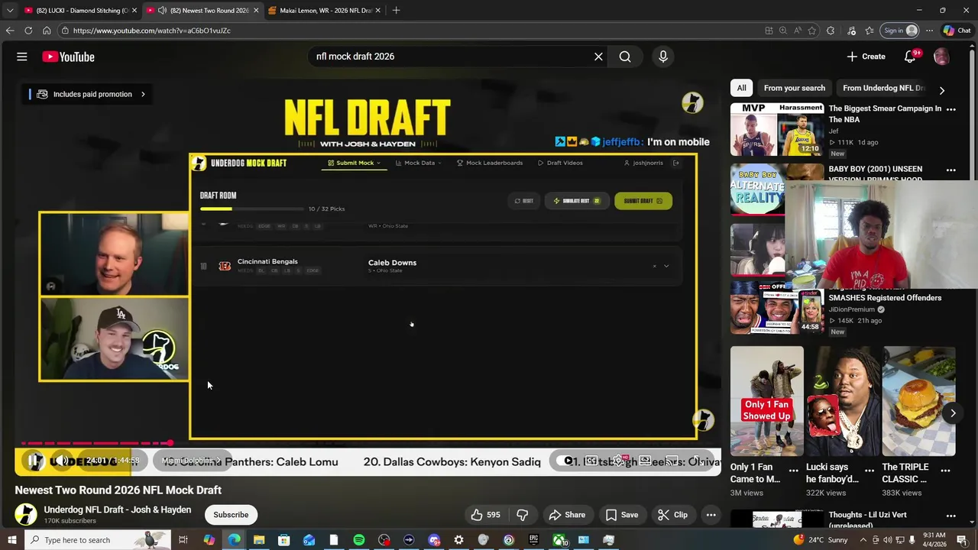Select the From Underdog NFL Draft chip
The height and width of the screenshot is (550, 978).
[x=883, y=88]
